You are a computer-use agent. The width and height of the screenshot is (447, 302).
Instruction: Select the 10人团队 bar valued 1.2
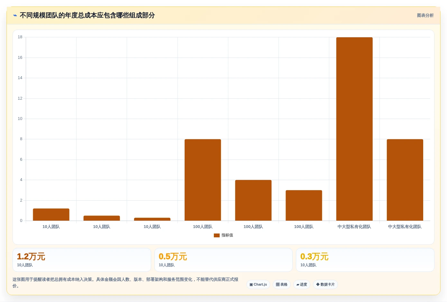[x=51, y=215]
